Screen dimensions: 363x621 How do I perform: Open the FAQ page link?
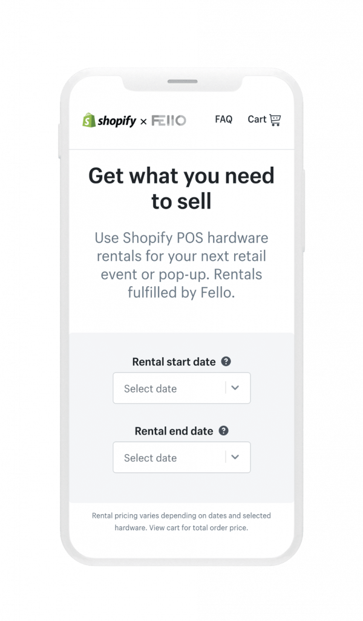tap(223, 119)
